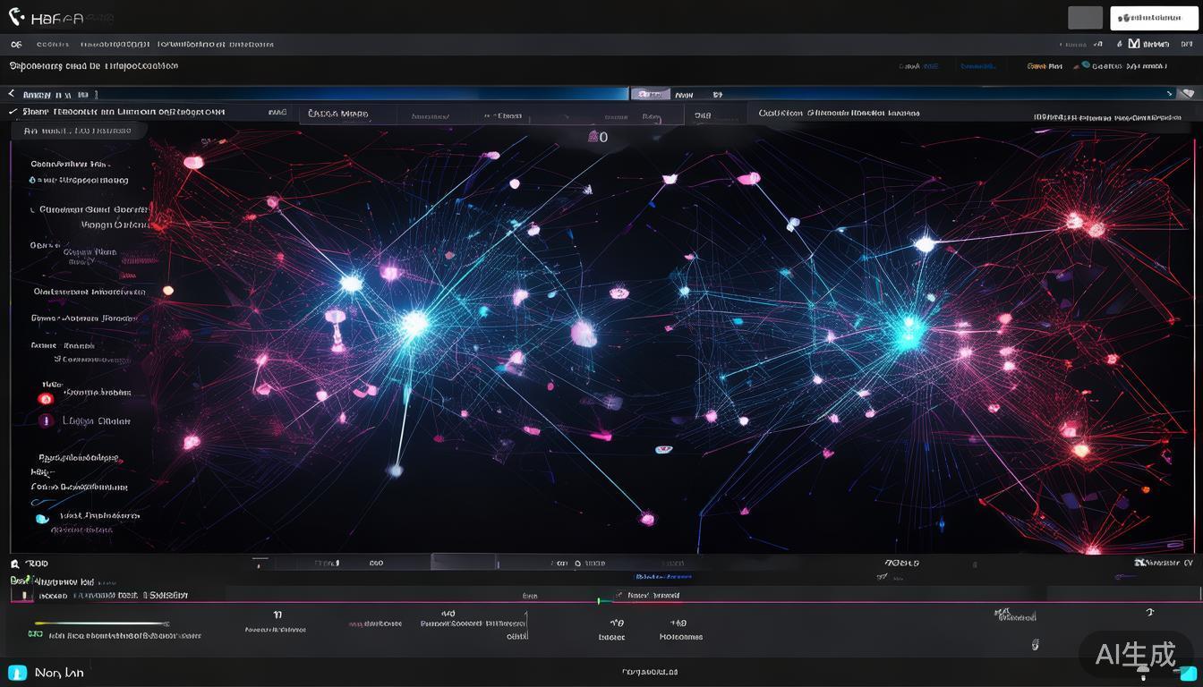Toggle the blue droplet item in left sidebar
Screen dimensions: 1203x687
pos(32,180)
